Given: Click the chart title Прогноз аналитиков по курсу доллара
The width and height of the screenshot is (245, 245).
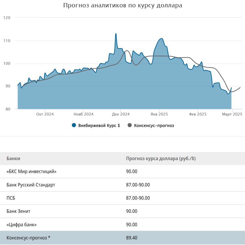Looking at the screenshot, I should (123, 5).
